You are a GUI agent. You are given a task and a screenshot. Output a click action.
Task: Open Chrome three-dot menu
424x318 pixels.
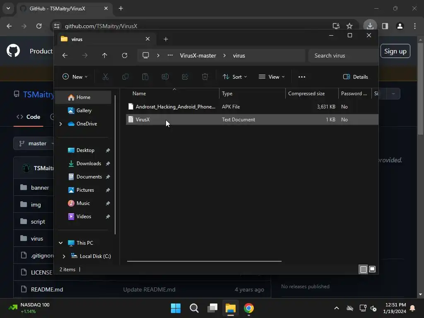(x=415, y=26)
